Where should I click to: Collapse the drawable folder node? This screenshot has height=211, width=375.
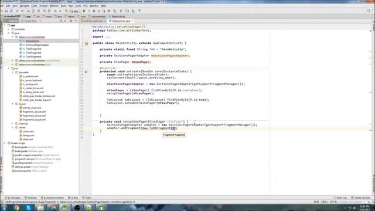pyautogui.click(x=12, y=72)
